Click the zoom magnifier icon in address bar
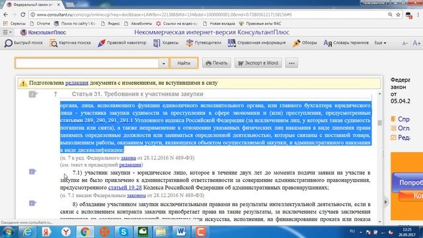The width and height of the screenshot is (423, 238). (391, 15)
